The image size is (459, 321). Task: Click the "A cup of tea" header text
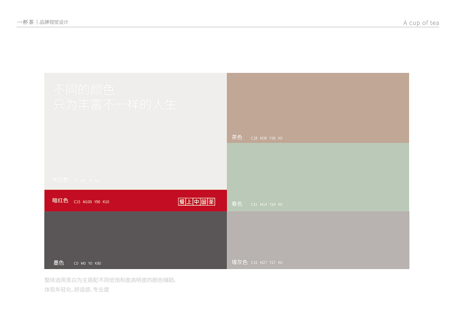coord(421,23)
